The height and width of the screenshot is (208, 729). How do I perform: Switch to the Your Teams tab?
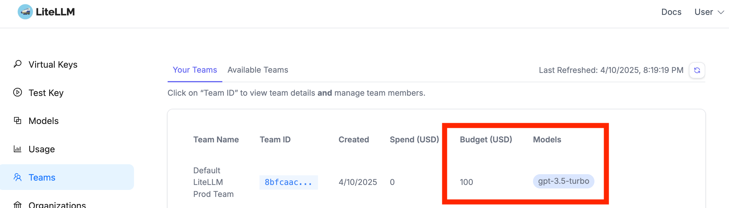pos(195,70)
